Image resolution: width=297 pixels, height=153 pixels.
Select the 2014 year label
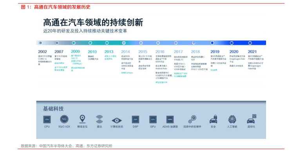click(x=126, y=52)
